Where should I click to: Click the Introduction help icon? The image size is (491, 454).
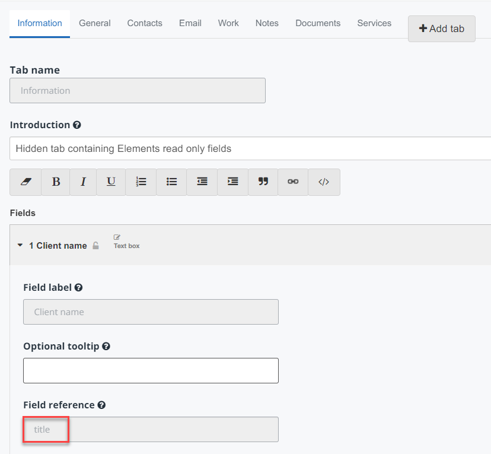pyautogui.click(x=77, y=125)
